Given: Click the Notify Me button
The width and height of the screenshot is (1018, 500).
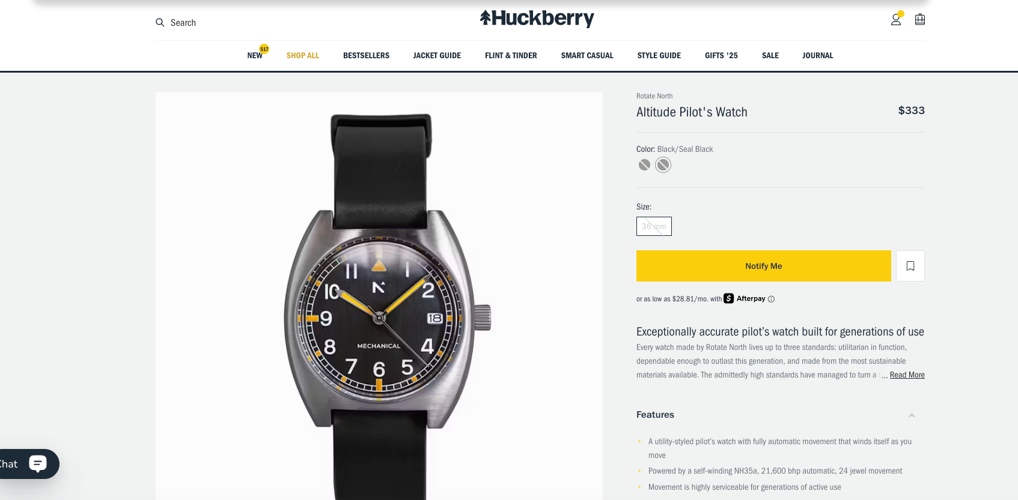Looking at the screenshot, I should click(763, 266).
